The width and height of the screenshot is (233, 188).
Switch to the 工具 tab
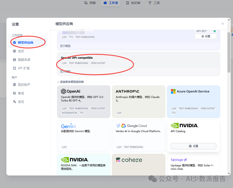[x=154, y=3]
